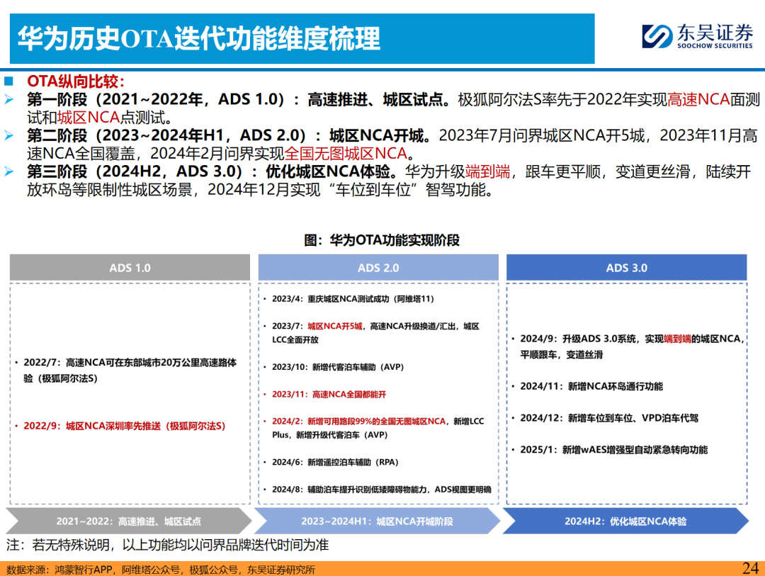Viewport: 765px width, 576px height.
Task: Click the red heading OTA纵向比较
Action: (x=76, y=81)
